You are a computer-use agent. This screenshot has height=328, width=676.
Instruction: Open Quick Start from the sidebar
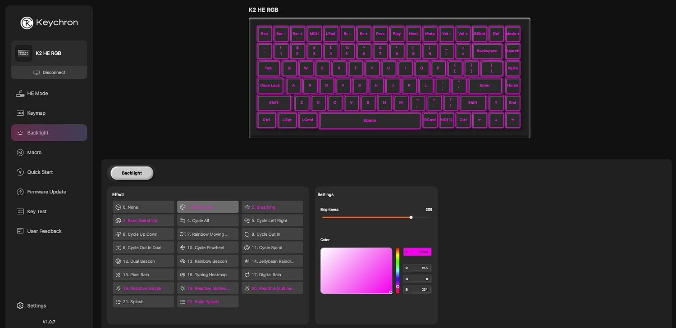point(49,172)
